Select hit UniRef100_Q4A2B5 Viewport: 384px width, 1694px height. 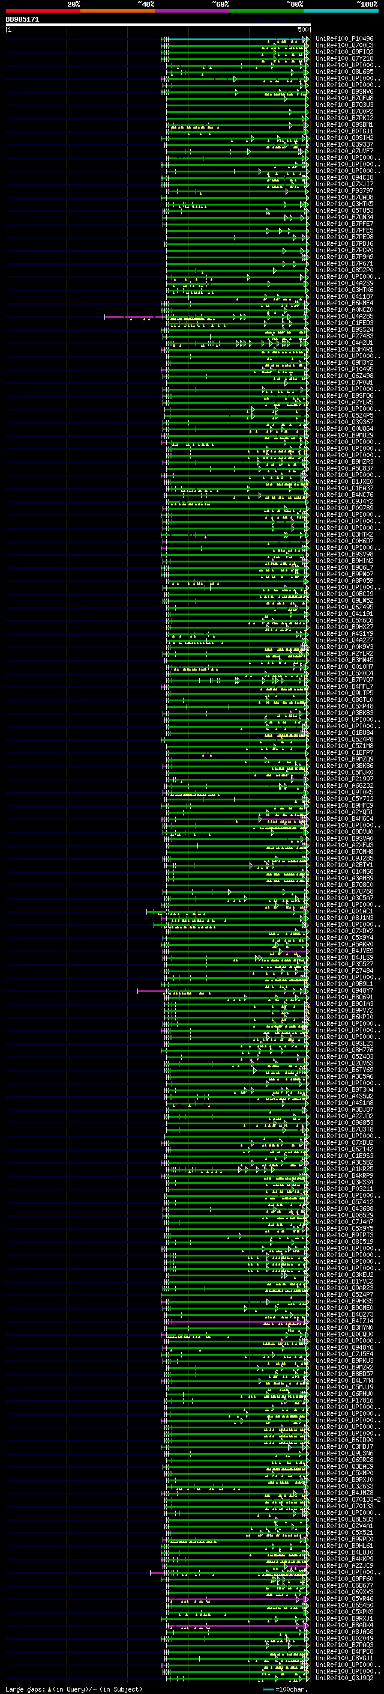(344, 316)
